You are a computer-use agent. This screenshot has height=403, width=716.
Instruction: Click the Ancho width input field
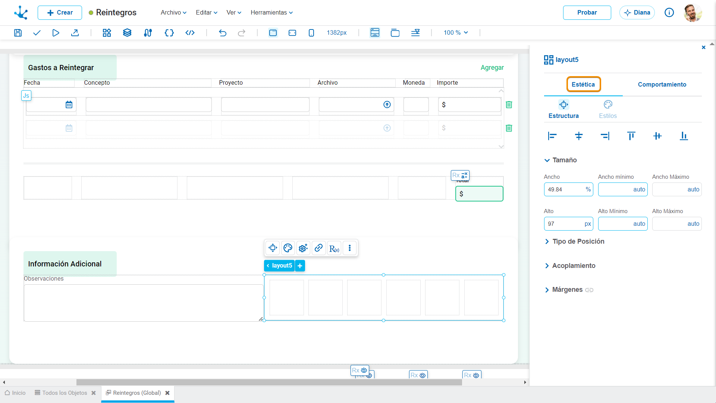point(568,190)
